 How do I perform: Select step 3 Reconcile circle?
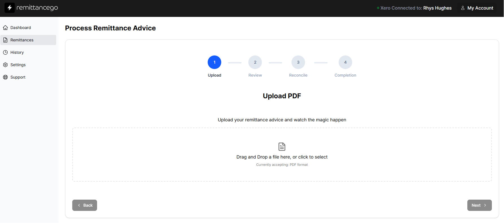298,62
